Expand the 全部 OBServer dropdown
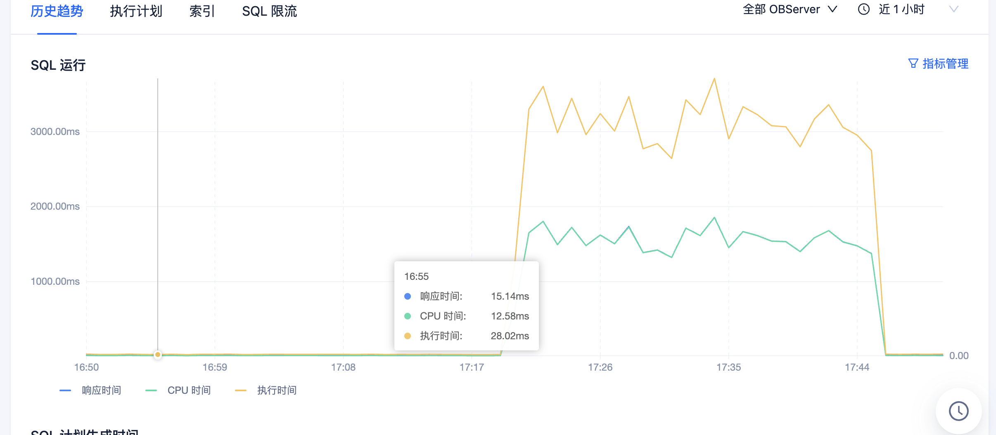Viewport: 996px width, 435px height. 790,9
